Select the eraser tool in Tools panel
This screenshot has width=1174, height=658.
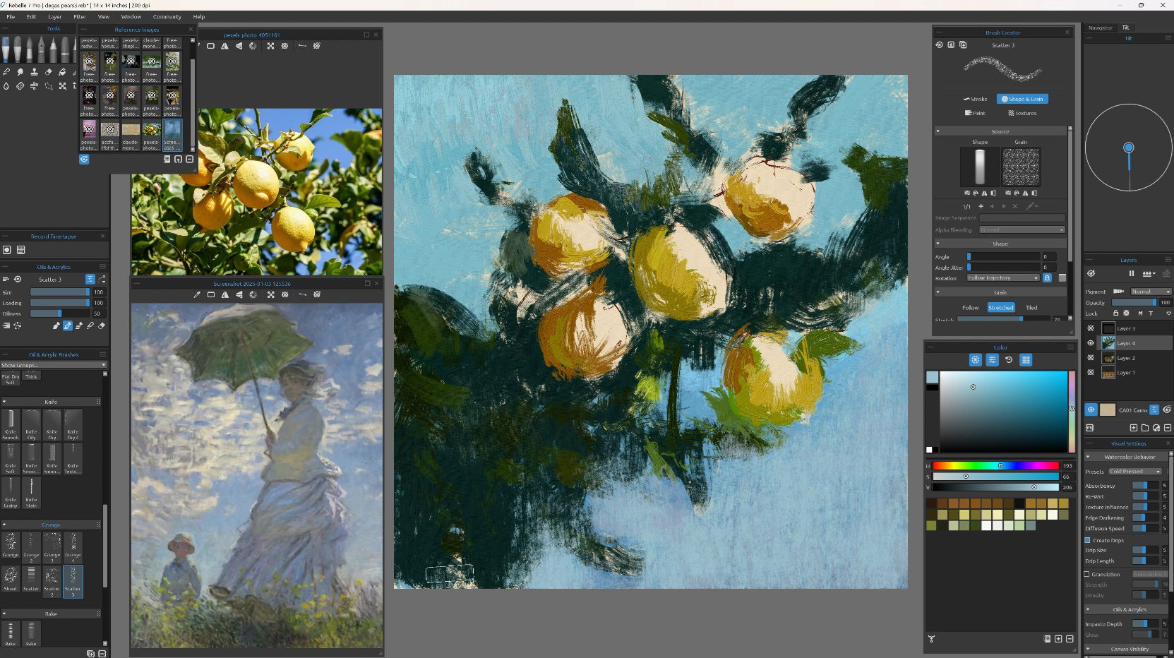coord(48,71)
